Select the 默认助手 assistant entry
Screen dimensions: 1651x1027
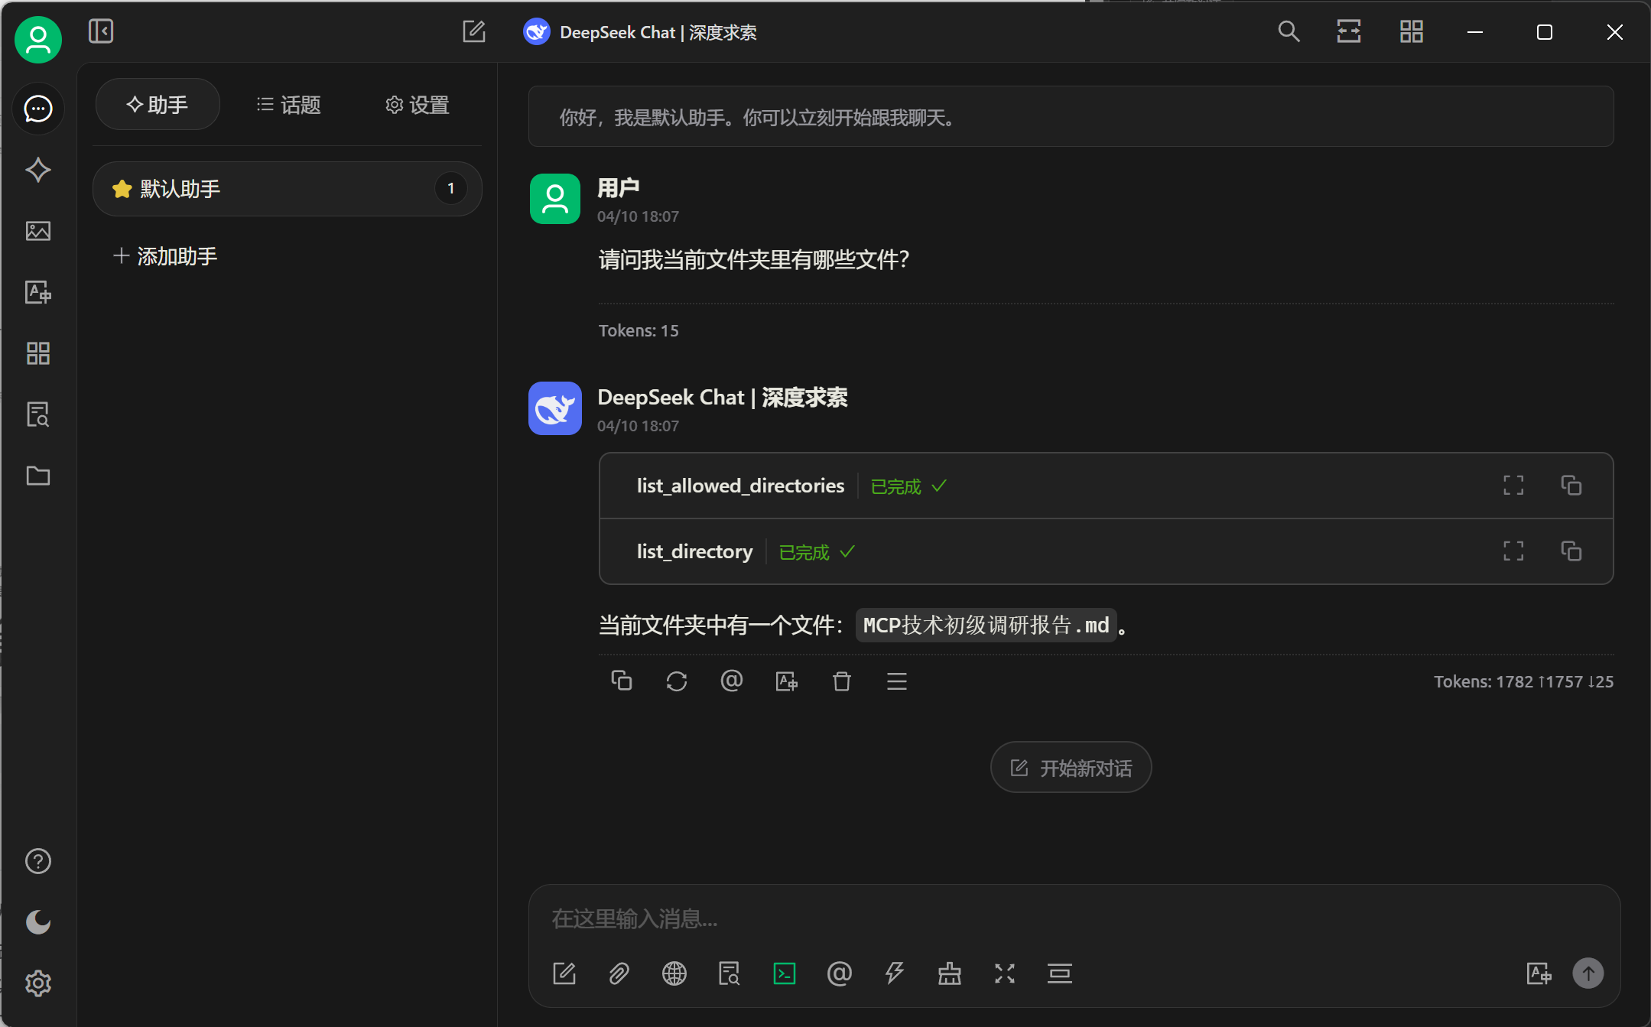pos(287,189)
